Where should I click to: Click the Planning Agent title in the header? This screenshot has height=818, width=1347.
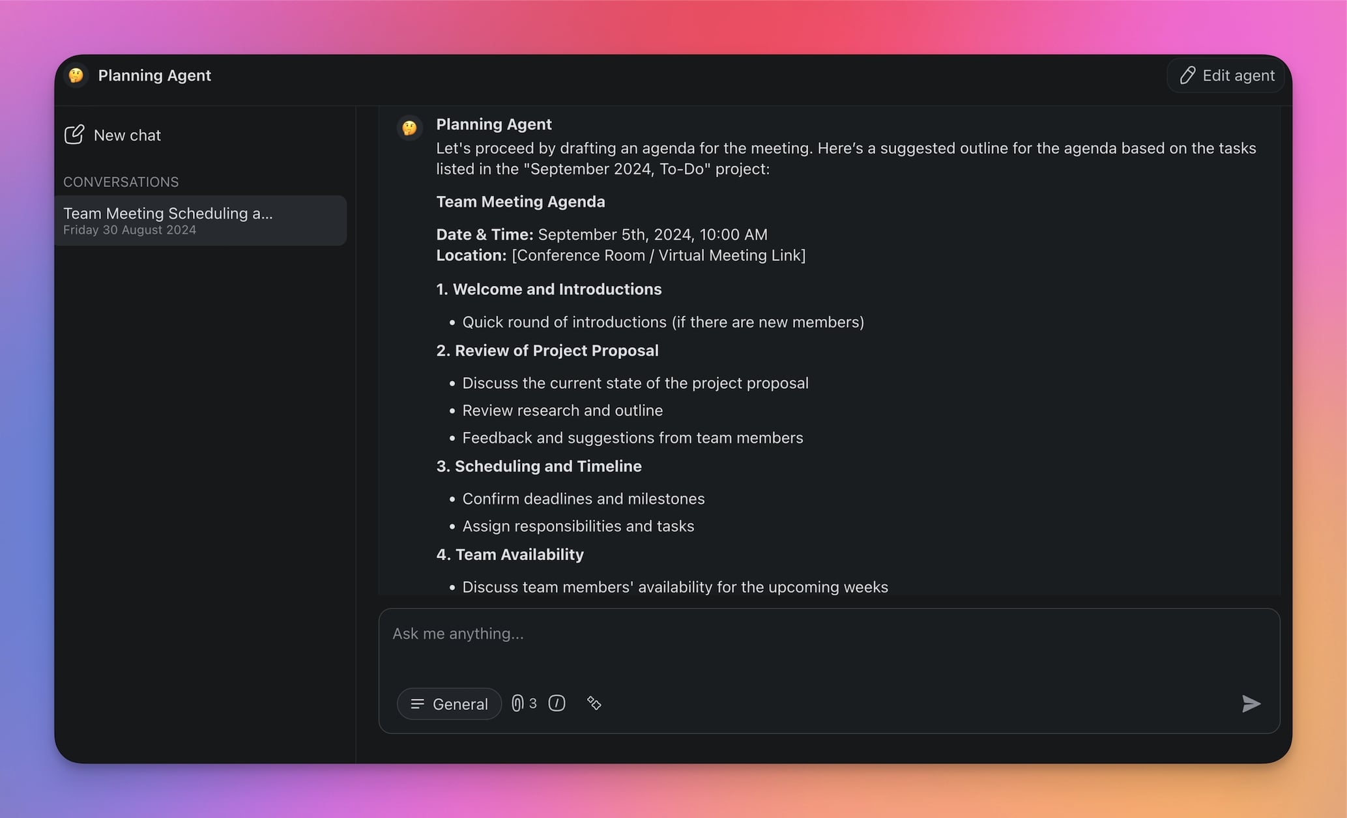pos(154,76)
